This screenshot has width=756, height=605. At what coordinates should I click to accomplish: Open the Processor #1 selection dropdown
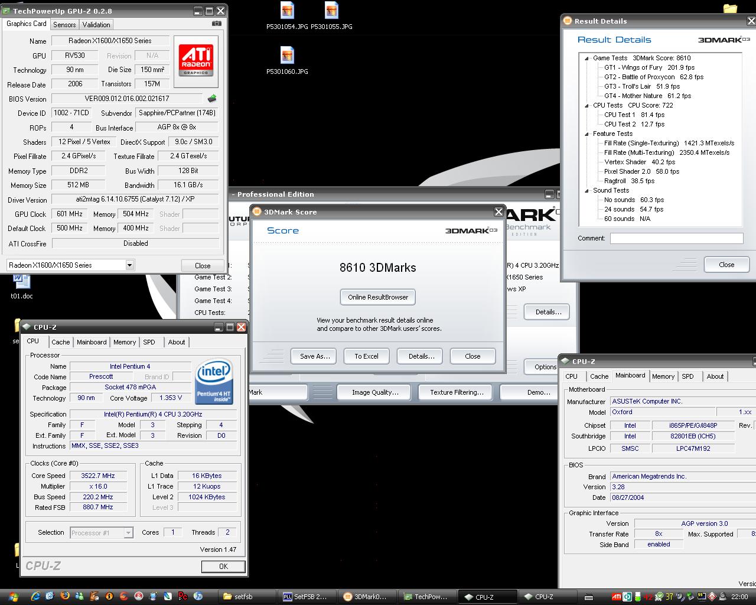pos(128,533)
